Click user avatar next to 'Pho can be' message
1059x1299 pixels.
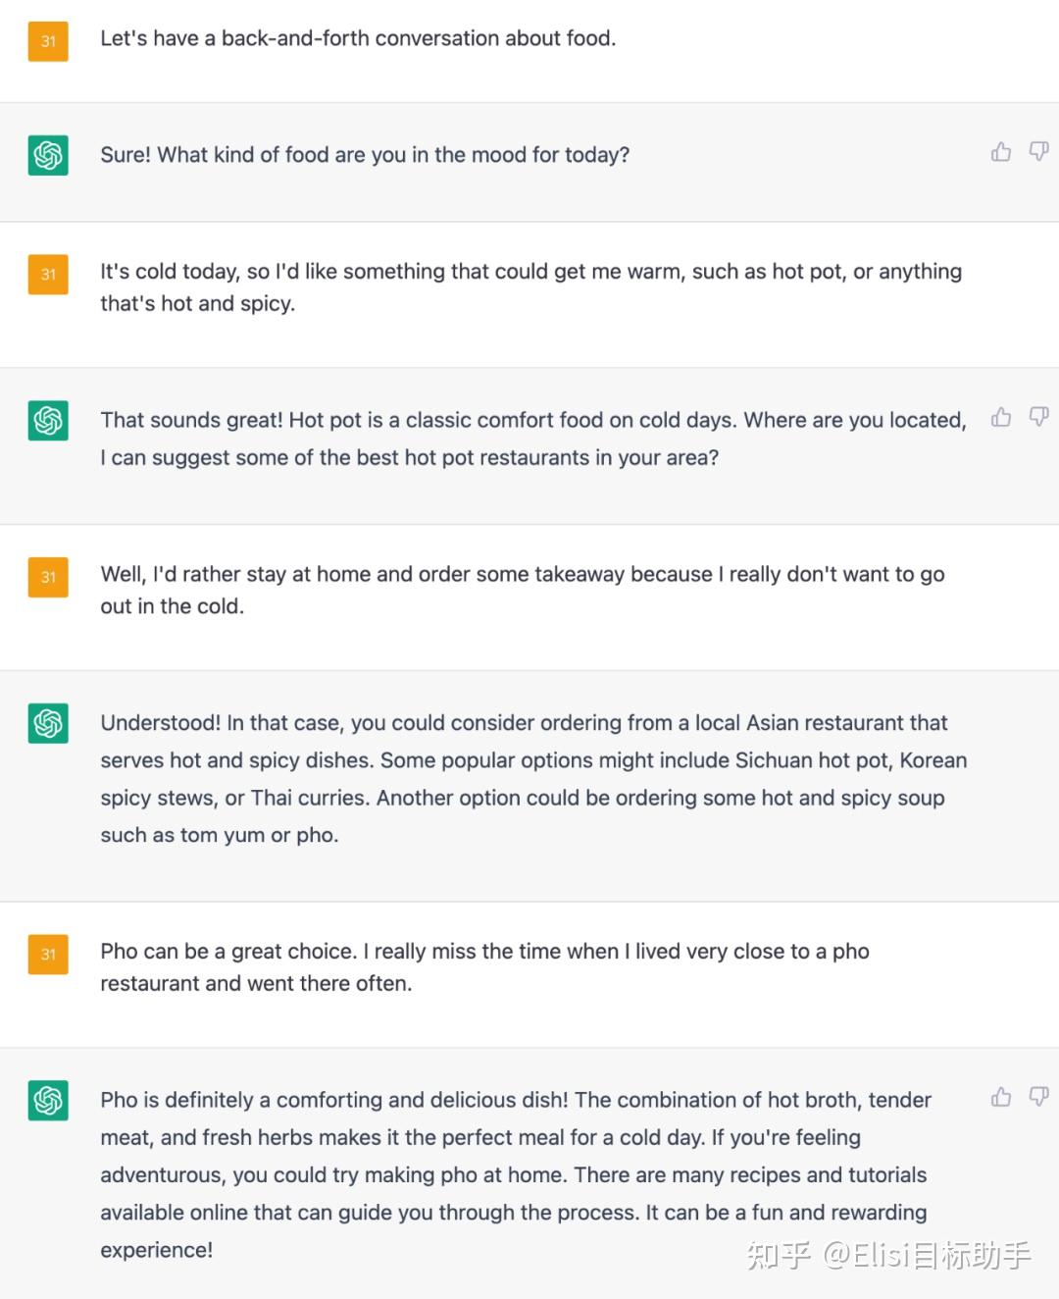[x=48, y=954]
